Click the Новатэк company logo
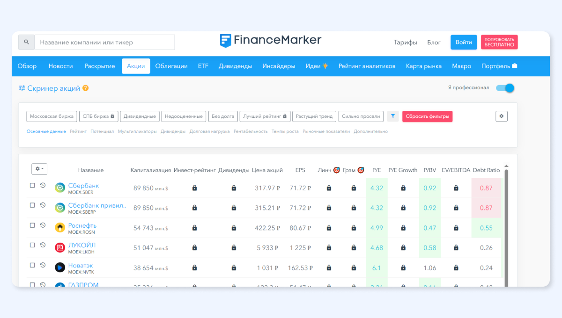The height and width of the screenshot is (318, 562). point(60,267)
